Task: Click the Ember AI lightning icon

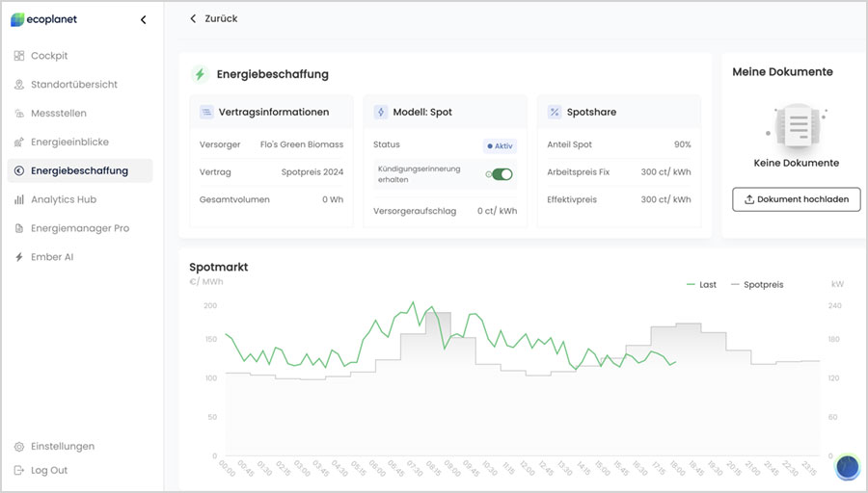Action: pos(19,257)
